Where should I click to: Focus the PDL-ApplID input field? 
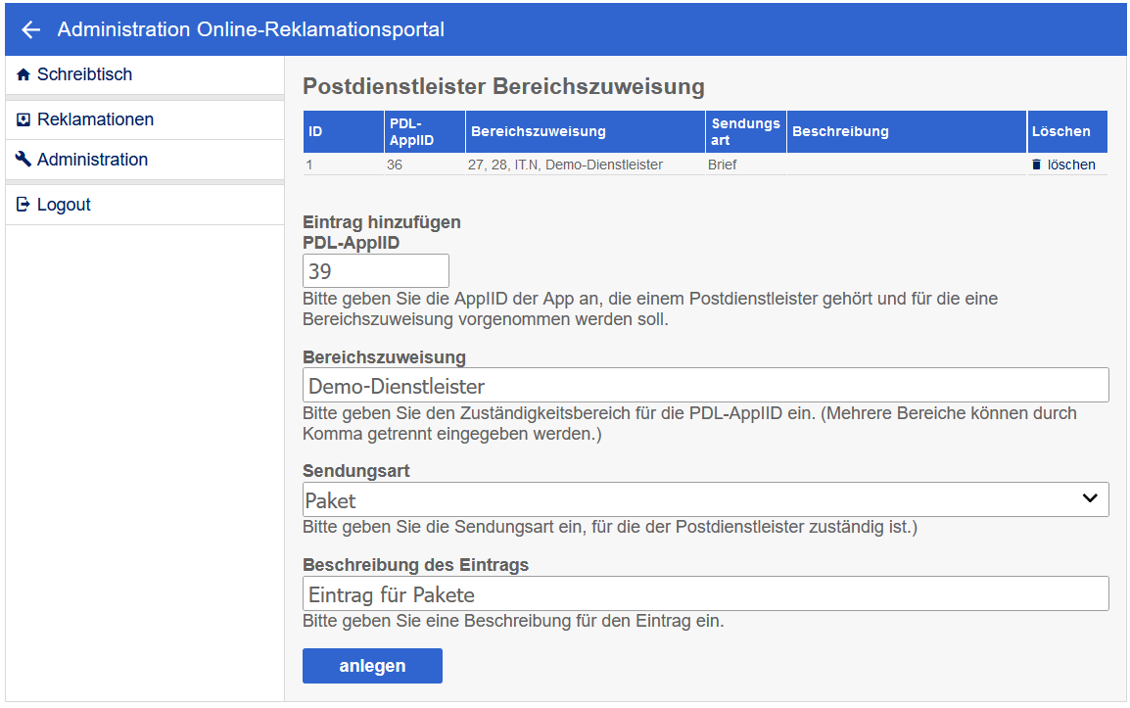pyautogui.click(x=376, y=271)
